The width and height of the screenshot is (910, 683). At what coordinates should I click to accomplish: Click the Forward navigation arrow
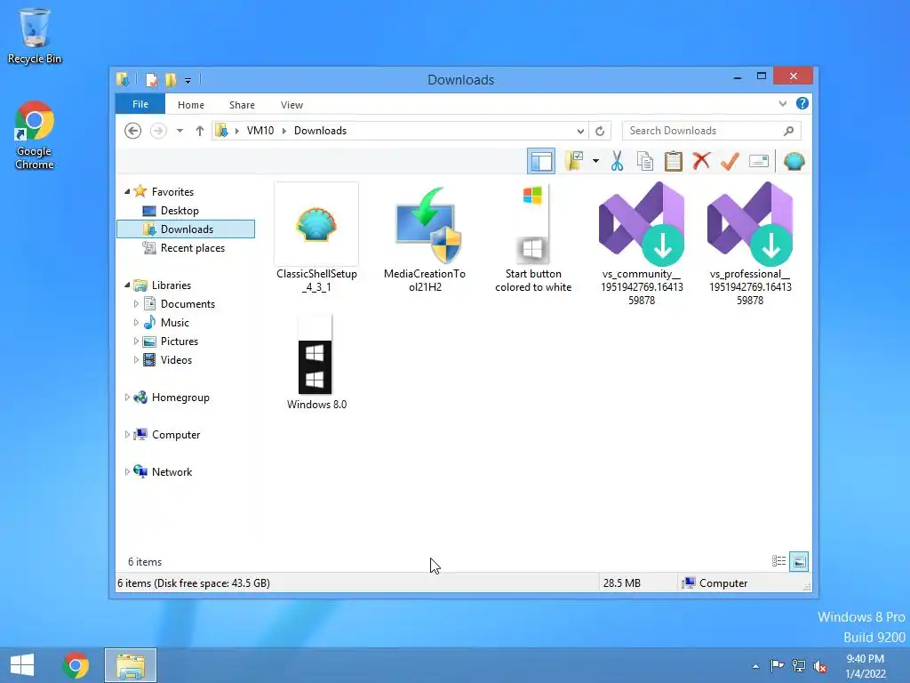(x=158, y=131)
